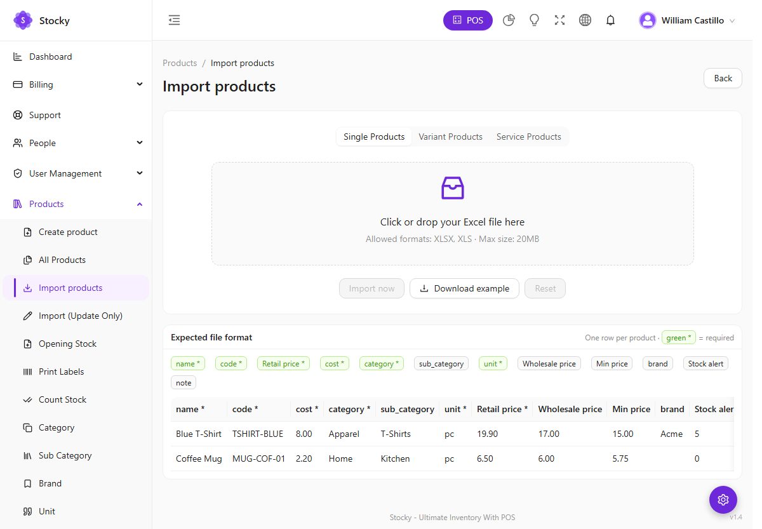762x529 pixels.
Task: Click the Count Stock check icon
Action: tap(27, 399)
